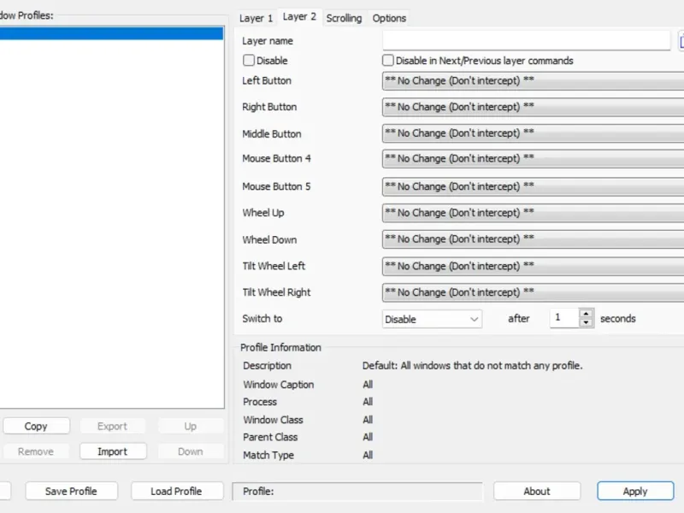The width and height of the screenshot is (684, 513).
Task: Expand the Switch to dropdown
Action: point(432,319)
